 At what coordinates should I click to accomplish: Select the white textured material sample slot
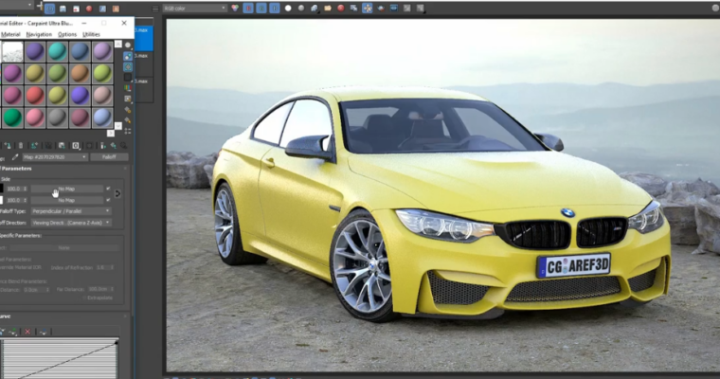pos(12,51)
